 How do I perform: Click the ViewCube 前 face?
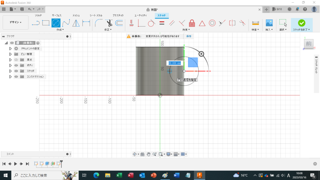click(308, 44)
